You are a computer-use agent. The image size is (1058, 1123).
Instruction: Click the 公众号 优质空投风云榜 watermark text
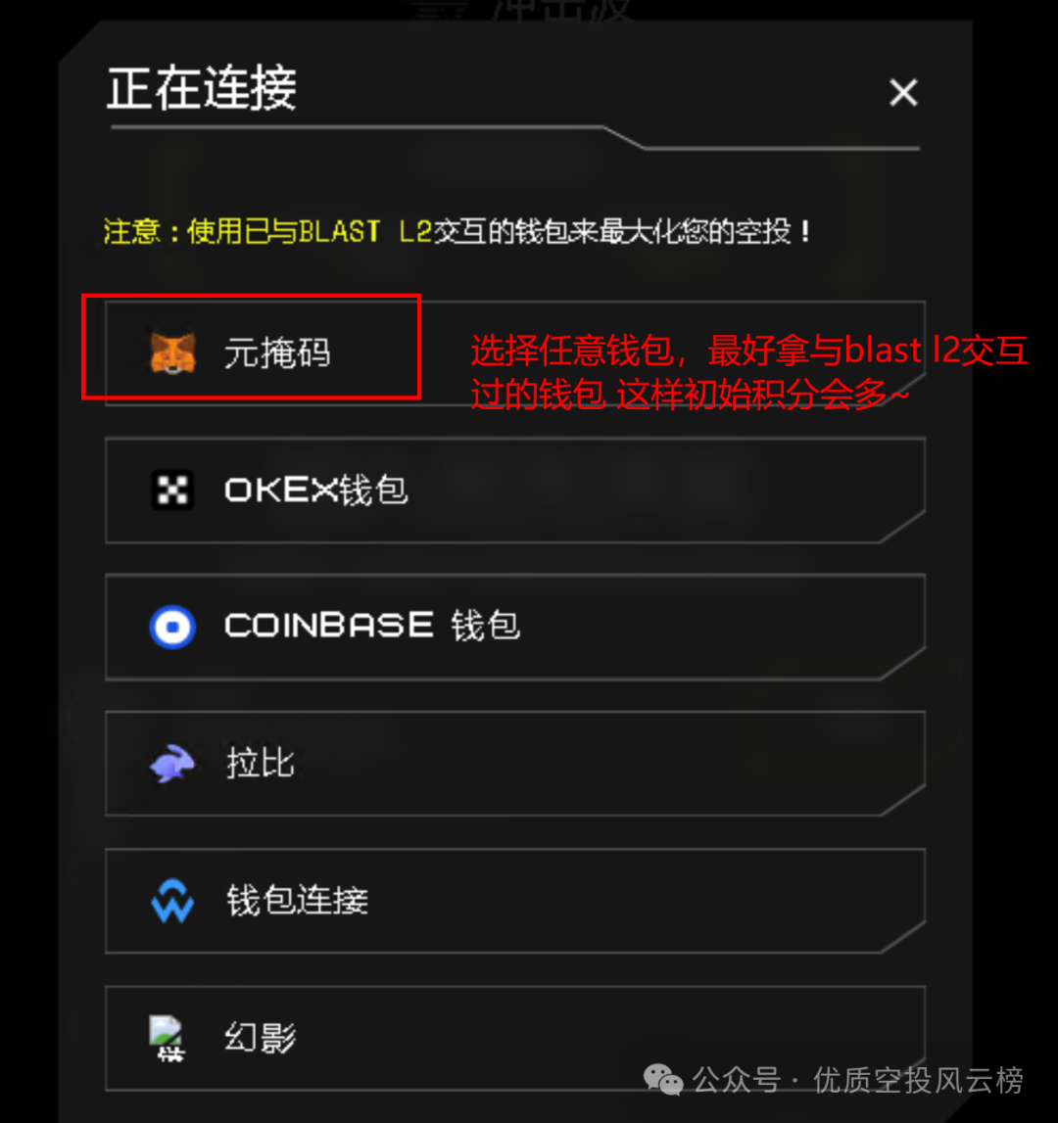point(857,1080)
